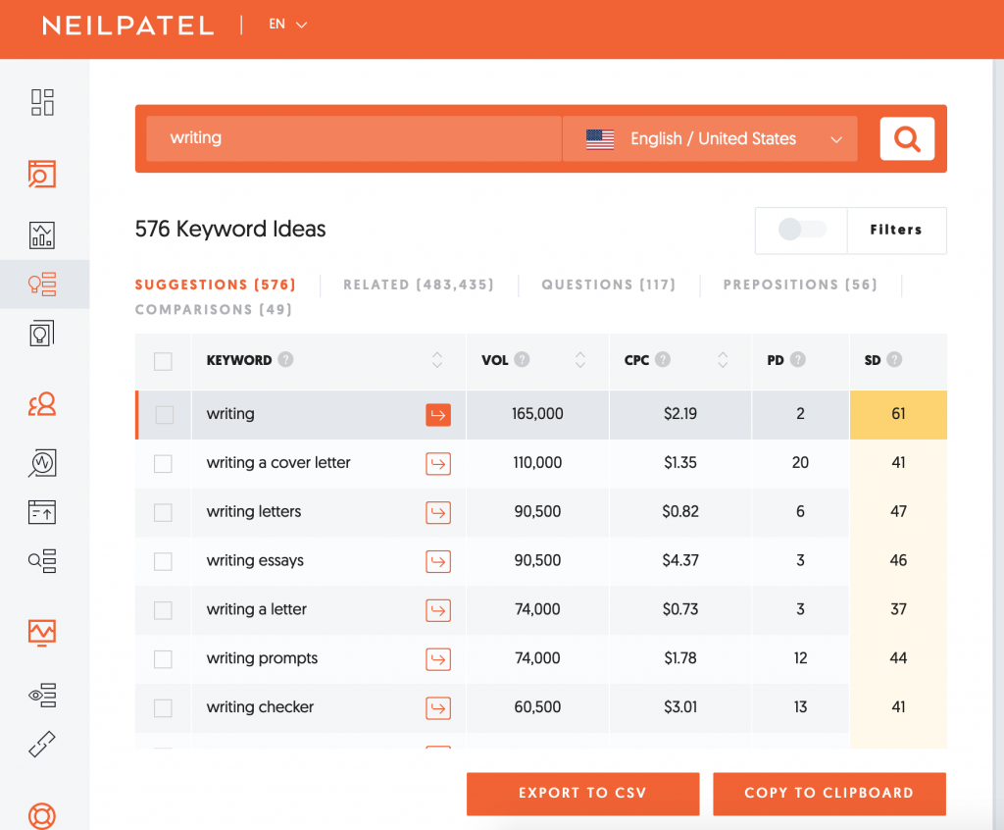Open the keyword ideas lightbulb sidebar icon
The image size is (1004, 830).
point(42,285)
